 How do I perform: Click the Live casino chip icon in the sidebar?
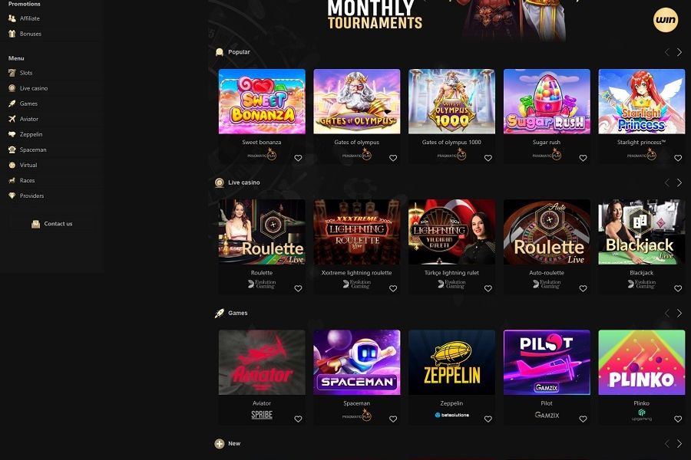(x=12, y=88)
